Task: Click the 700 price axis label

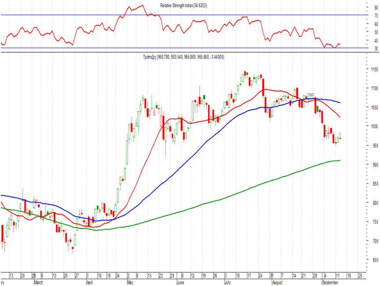Action: point(375,241)
